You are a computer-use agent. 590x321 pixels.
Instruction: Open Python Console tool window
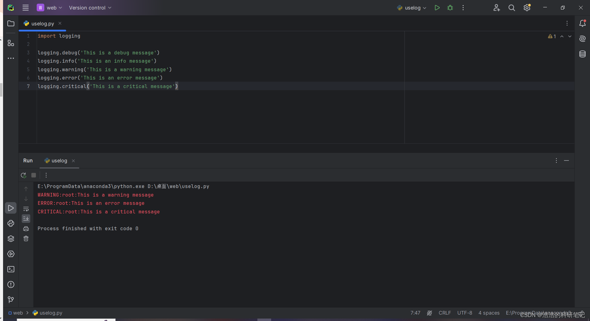pyautogui.click(x=11, y=223)
